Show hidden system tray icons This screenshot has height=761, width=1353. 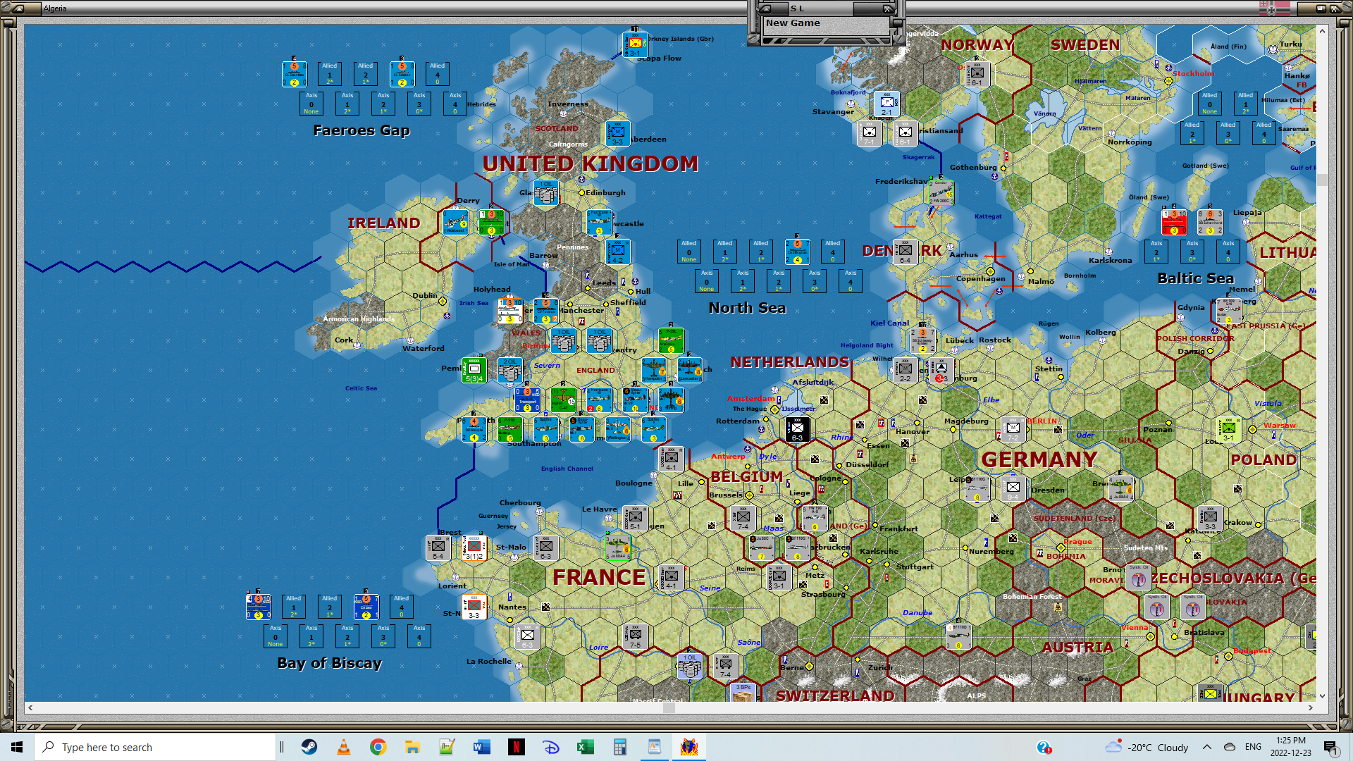click(x=1207, y=747)
